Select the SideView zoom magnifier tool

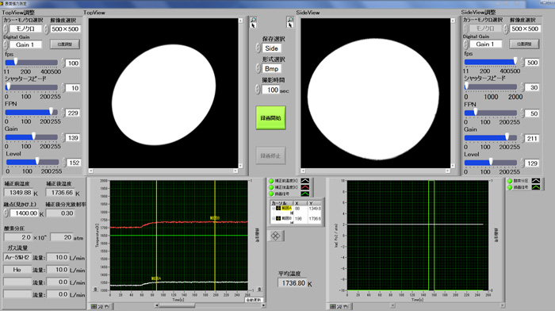[x=290, y=20]
